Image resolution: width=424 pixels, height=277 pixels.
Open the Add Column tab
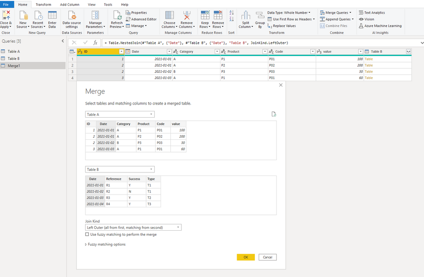70,5
